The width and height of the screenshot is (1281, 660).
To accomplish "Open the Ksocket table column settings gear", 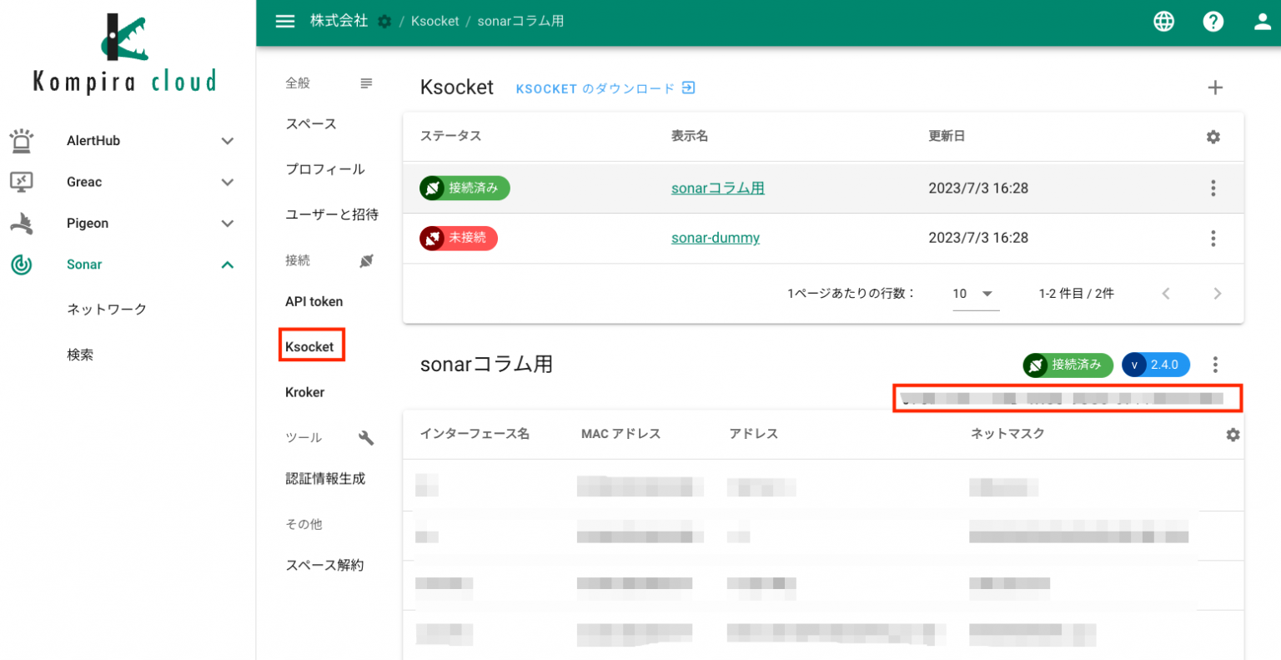I will (x=1213, y=137).
